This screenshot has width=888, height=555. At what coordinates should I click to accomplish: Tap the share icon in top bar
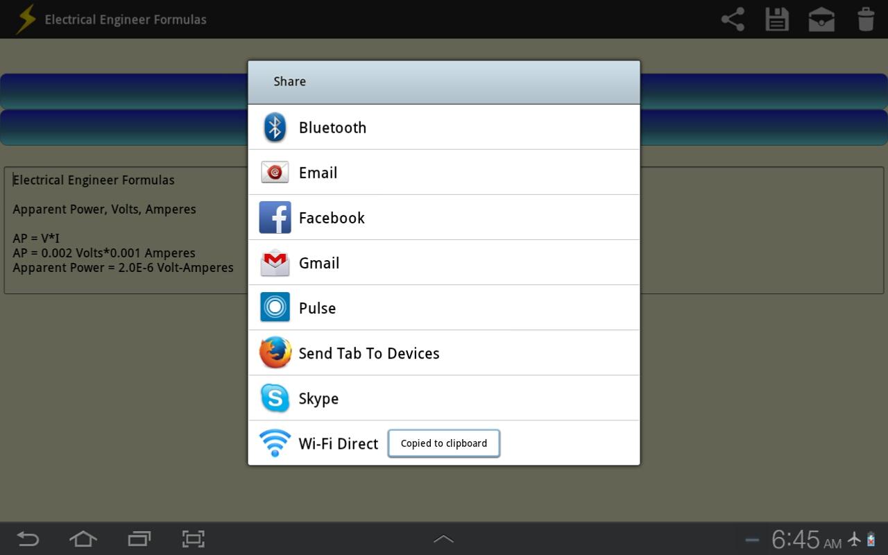pyautogui.click(x=733, y=19)
